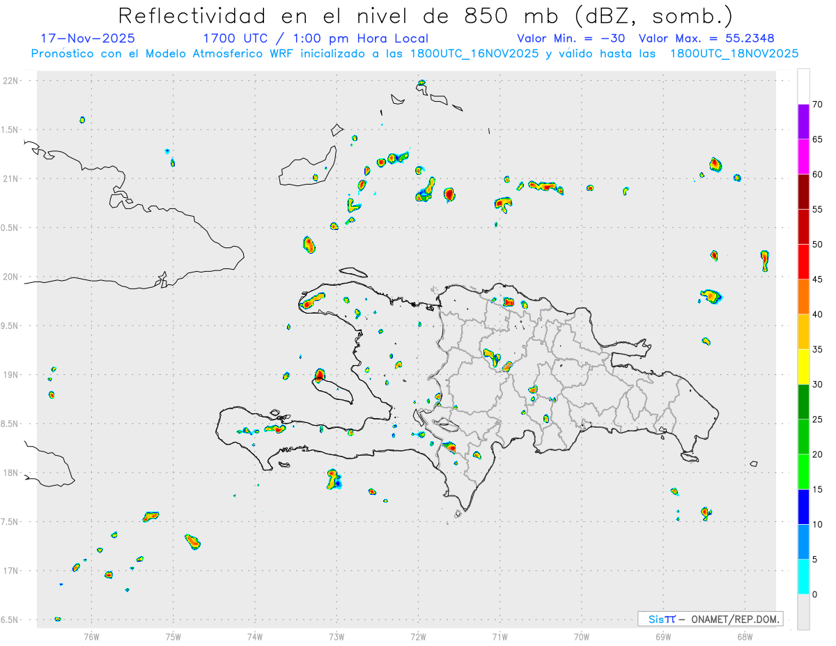This screenshot has width=836, height=646.
Task: Click the '70W' longitude label
Action: click(x=582, y=636)
